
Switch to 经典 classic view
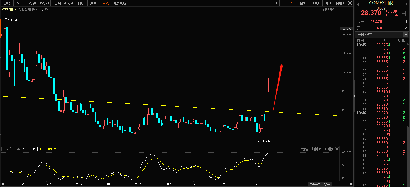pos(328,3)
